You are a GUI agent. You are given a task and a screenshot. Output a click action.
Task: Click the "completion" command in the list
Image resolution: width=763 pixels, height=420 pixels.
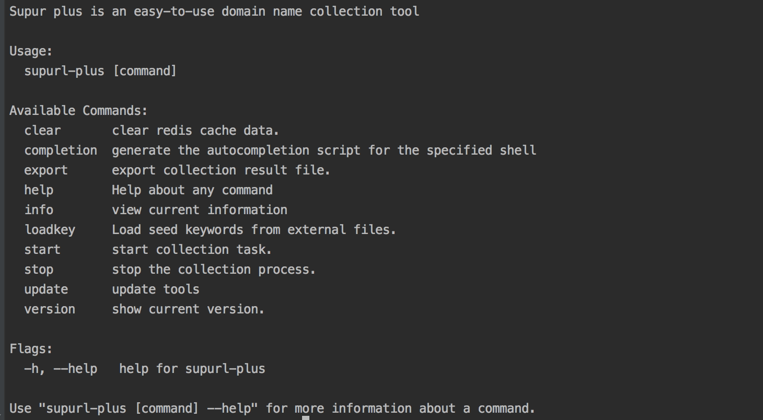(x=61, y=150)
